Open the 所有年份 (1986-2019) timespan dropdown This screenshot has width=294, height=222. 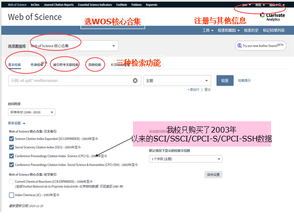32,112
